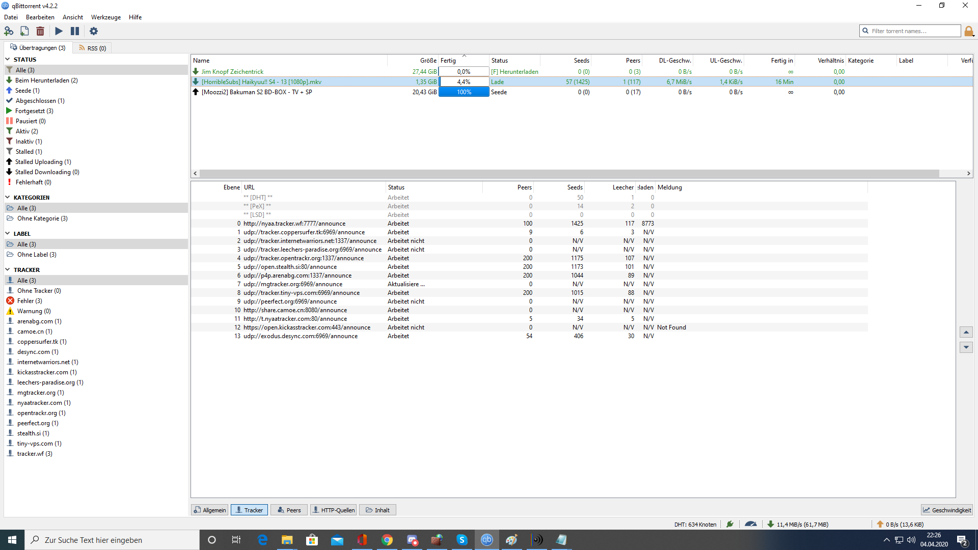Collapse the STATUS filter section

point(8,60)
